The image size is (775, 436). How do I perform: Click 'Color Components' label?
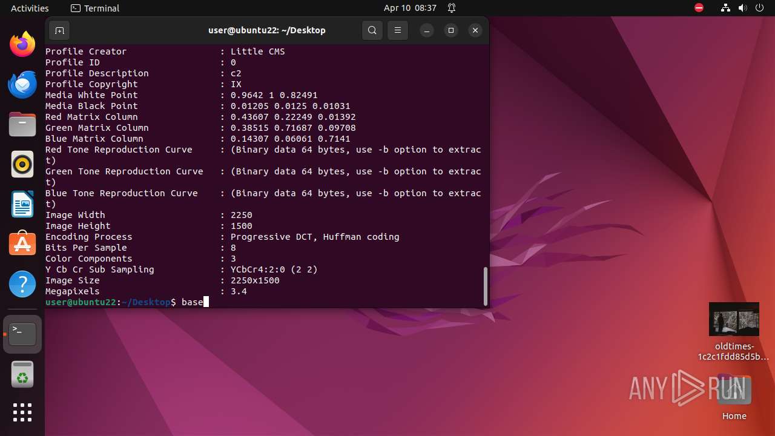tap(89, 259)
